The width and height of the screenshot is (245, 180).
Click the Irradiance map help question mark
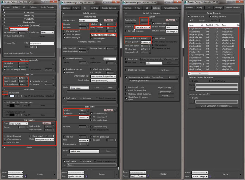115,20
